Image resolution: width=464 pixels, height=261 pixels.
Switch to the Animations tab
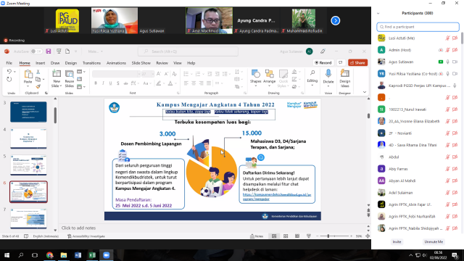(x=116, y=63)
